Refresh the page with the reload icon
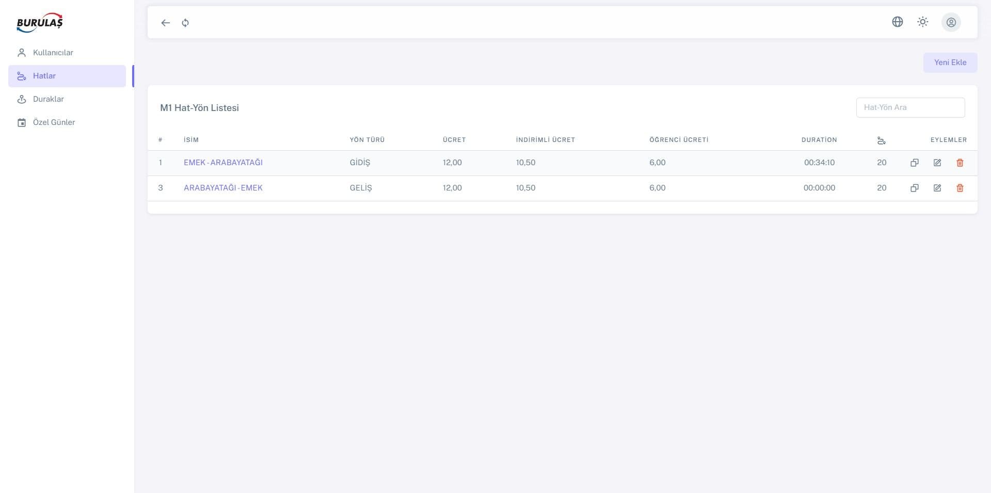This screenshot has width=991, height=493. 185,23
